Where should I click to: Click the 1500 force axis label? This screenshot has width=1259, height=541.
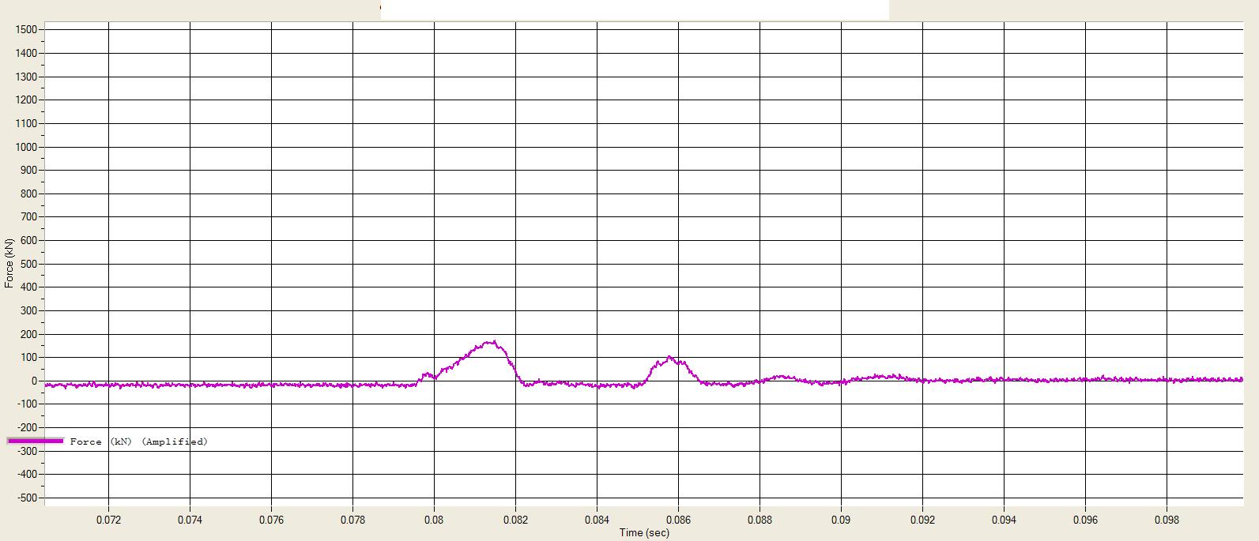click(x=26, y=29)
